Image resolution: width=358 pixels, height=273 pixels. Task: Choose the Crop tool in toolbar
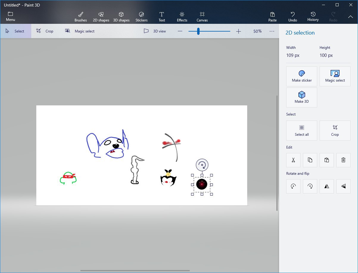45,31
